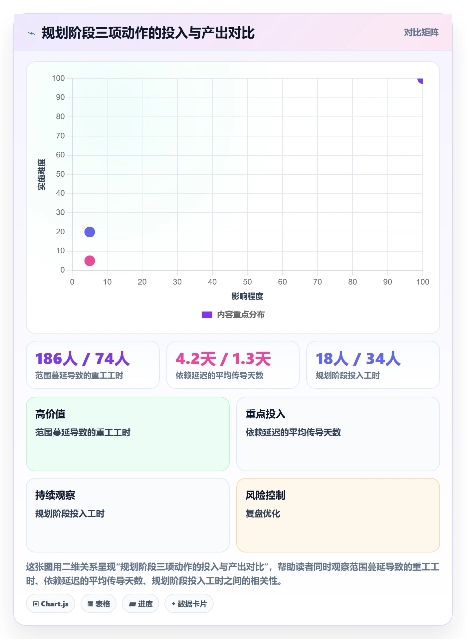Select the pink data point near 5
The height and width of the screenshot is (639, 466).
(x=90, y=261)
